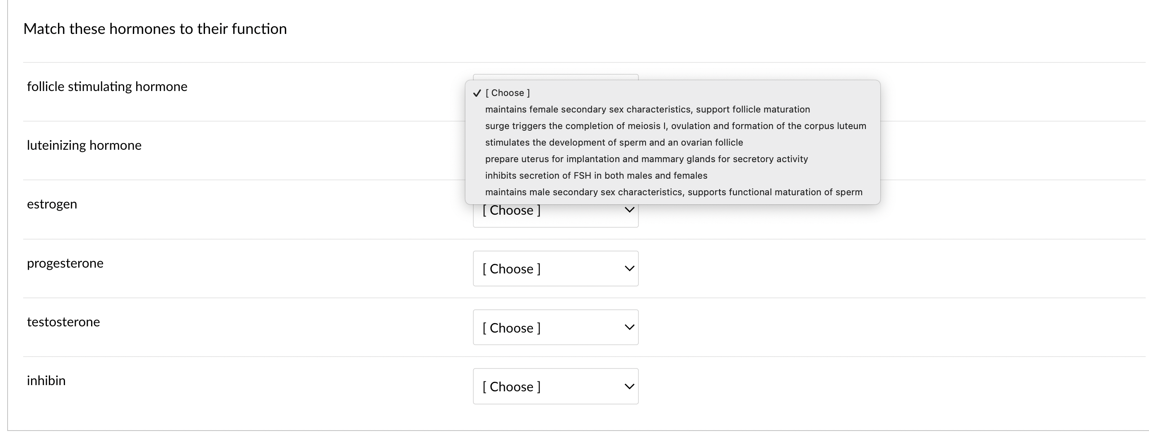Click the 'Match these hormones to their function' heading

155,29
